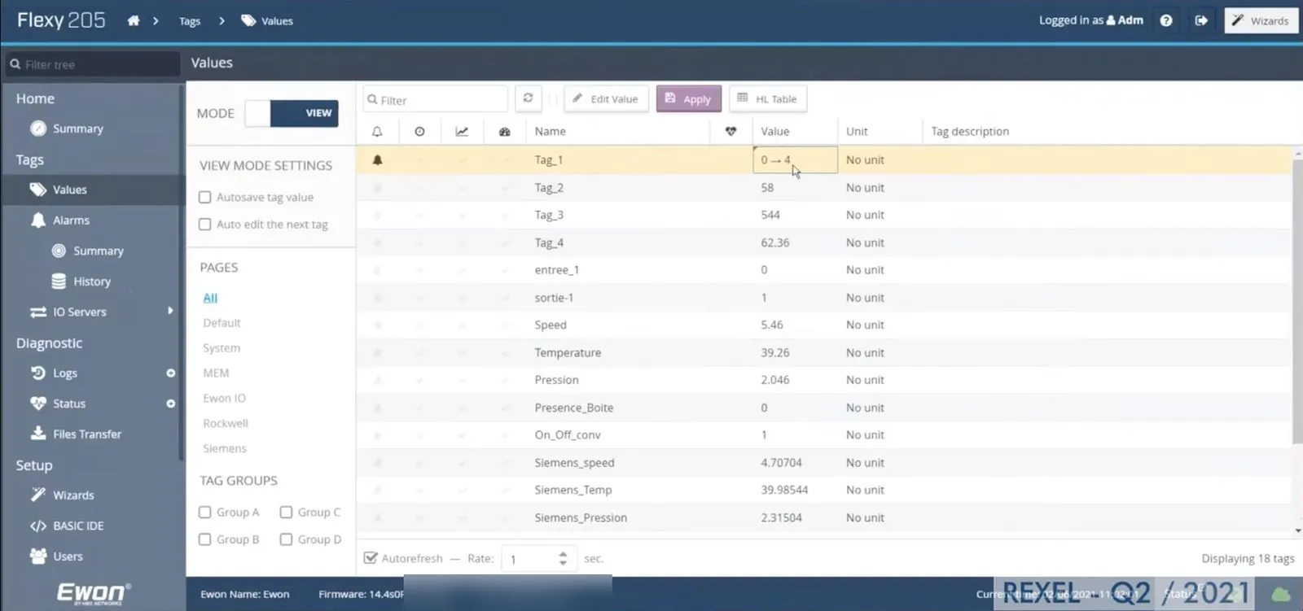Click the green cloud status icon
The image size is (1303, 611).
tap(1281, 595)
